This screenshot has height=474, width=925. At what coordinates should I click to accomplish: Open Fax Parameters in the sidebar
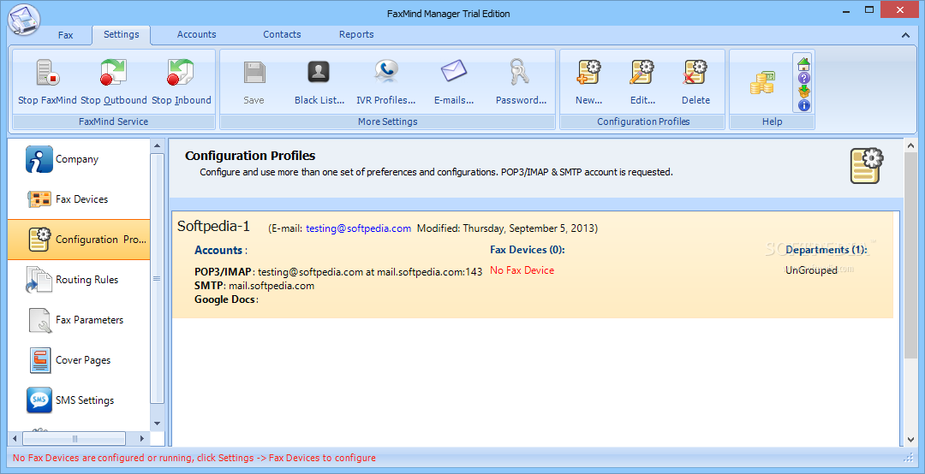(79, 319)
